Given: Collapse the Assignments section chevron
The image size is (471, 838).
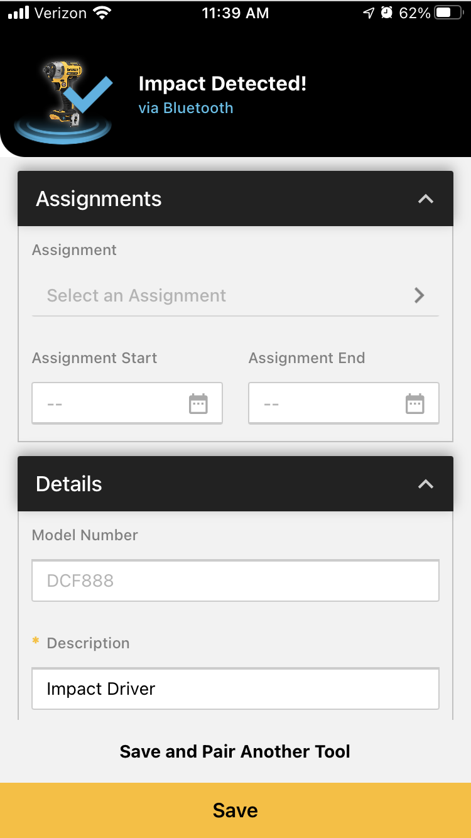Looking at the screenshot, I should pyautogui.click(x=426, y=199).
